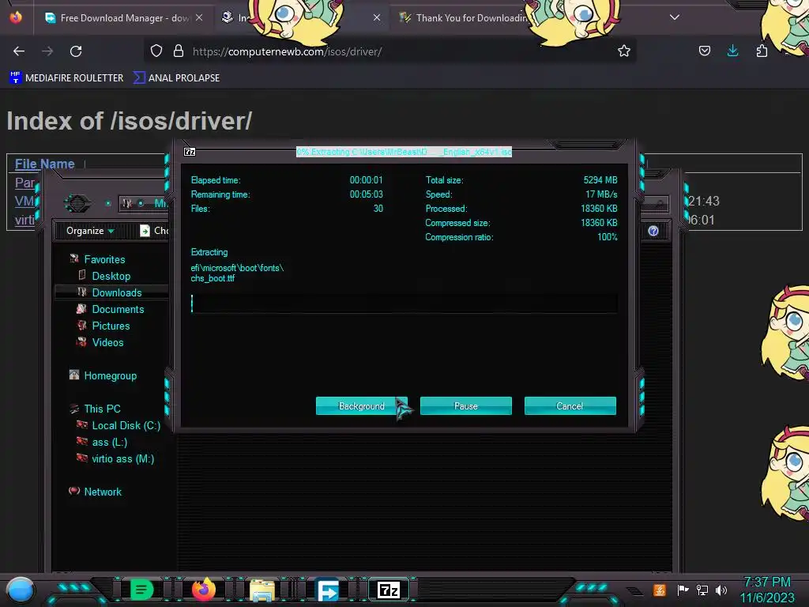Open the Firefox downloads panel

732,51
